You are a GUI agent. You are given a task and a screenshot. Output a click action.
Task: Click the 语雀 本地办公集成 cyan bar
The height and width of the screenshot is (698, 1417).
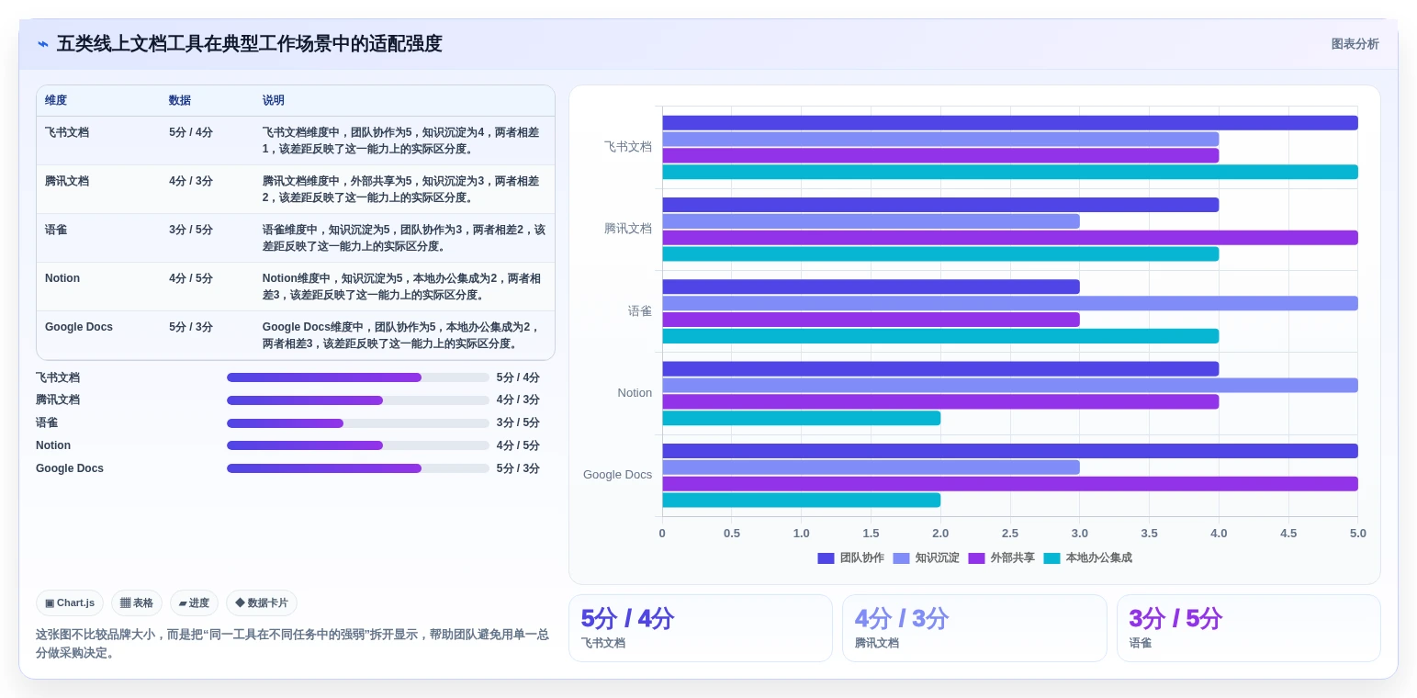point(940,336)
